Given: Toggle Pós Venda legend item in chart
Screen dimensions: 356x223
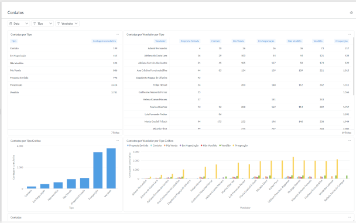Looking at the screenshot, I should (x=170, y=146).
